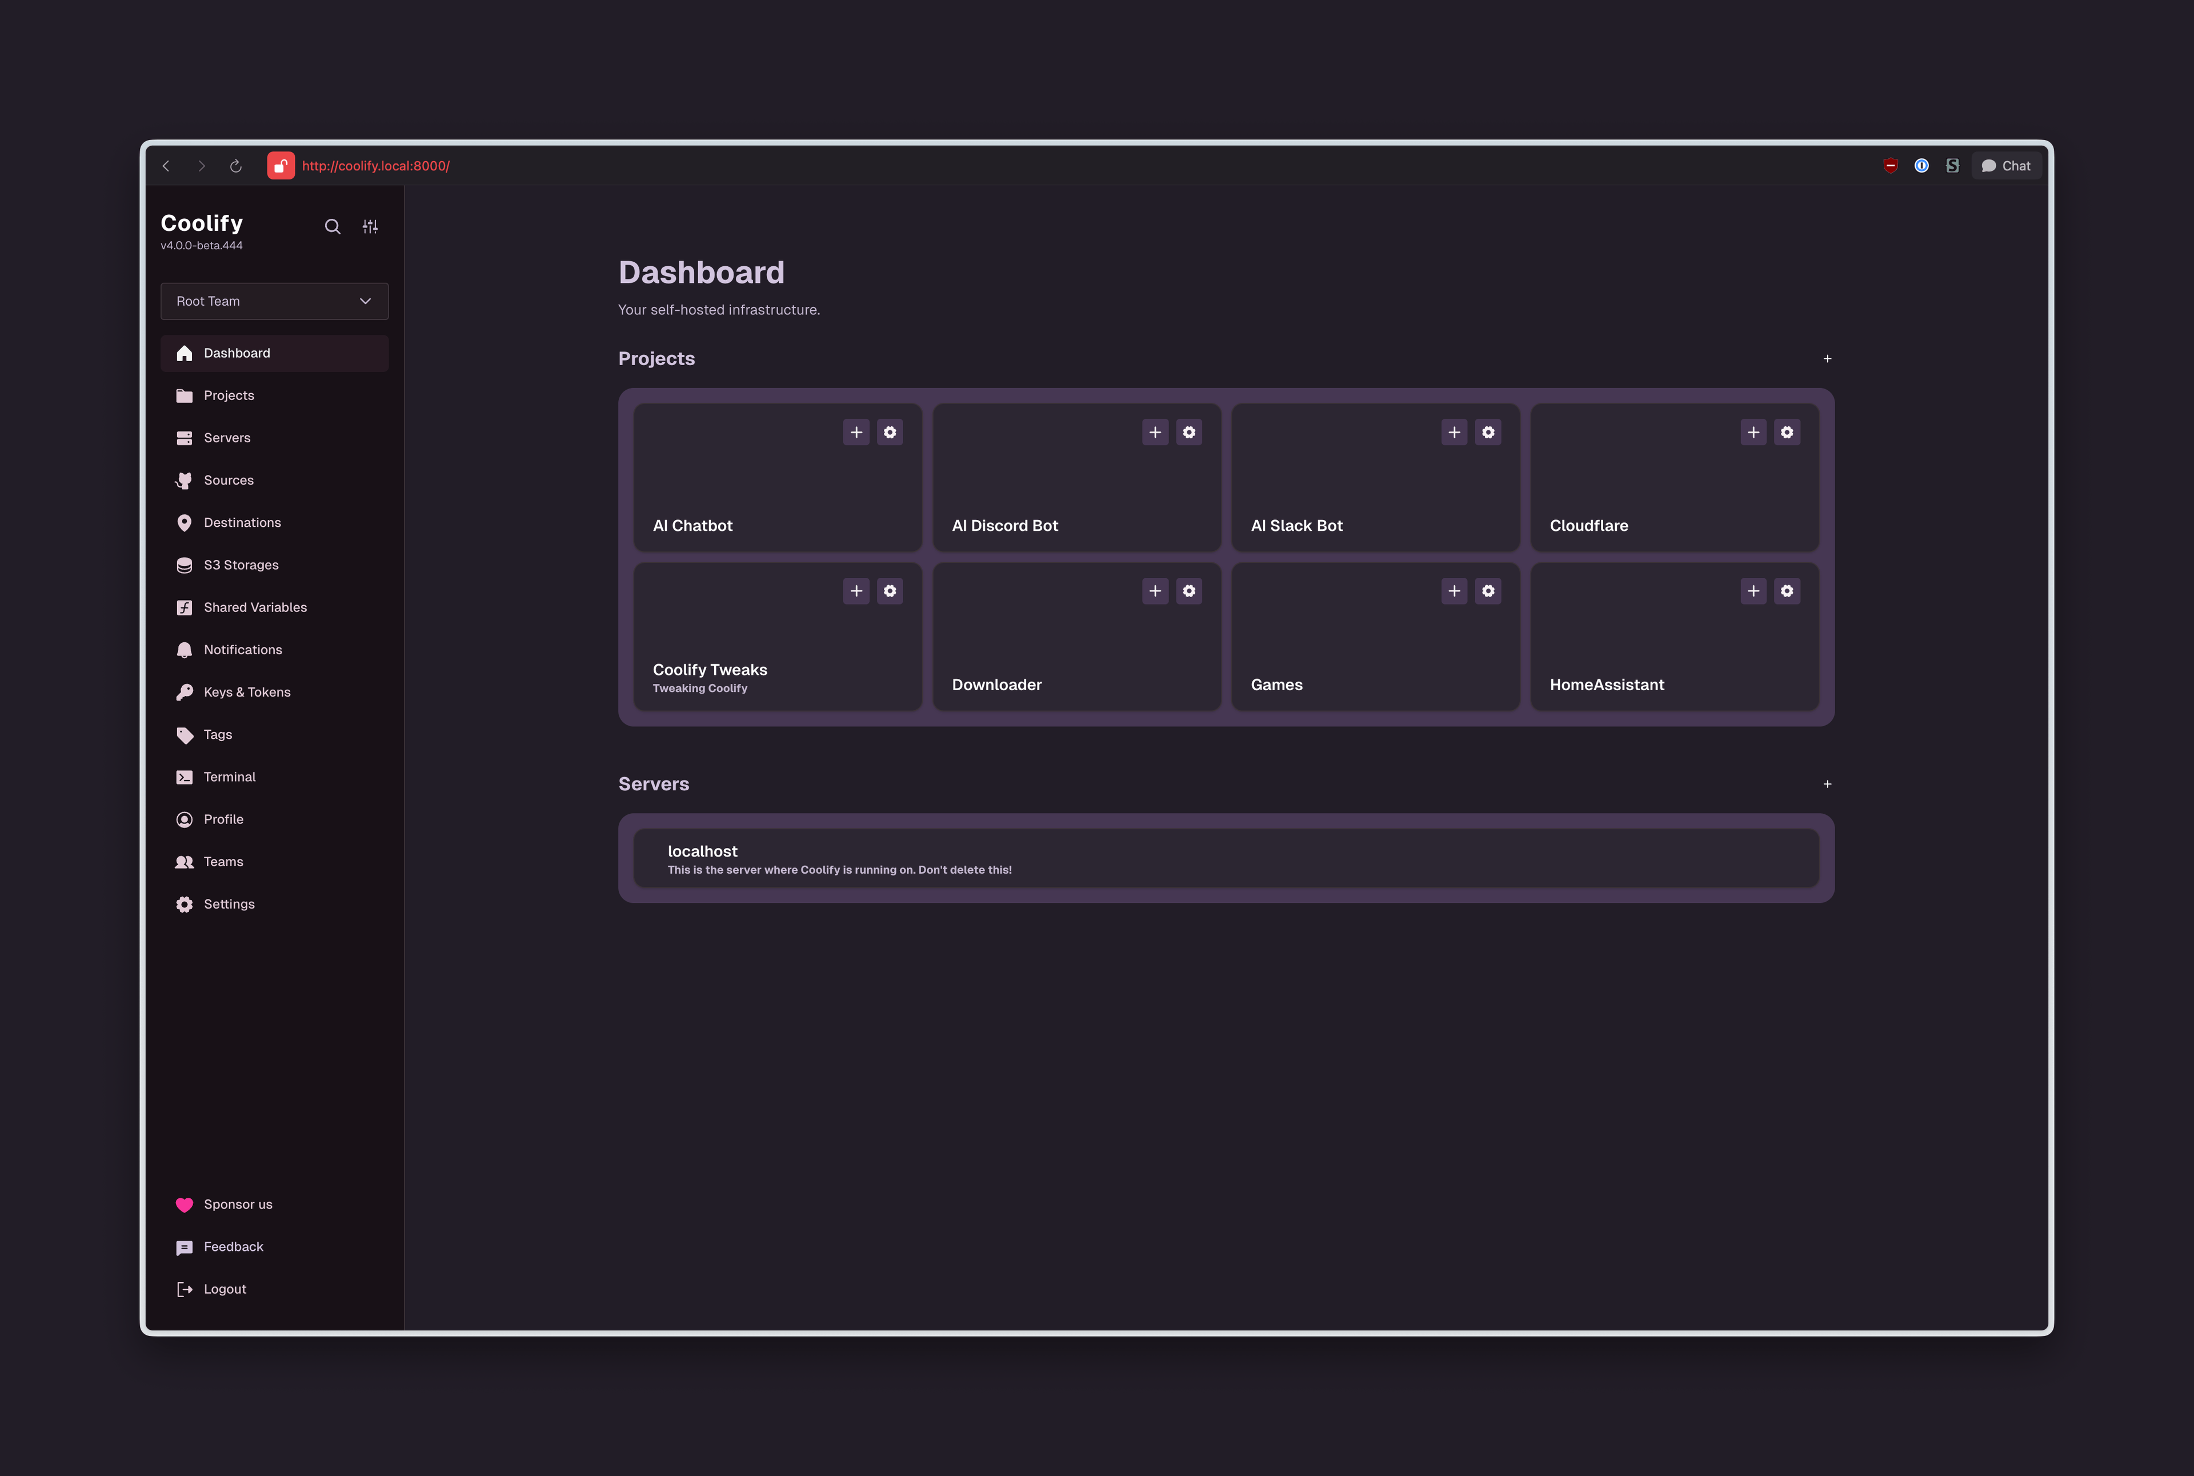
Task: Click the plus to add a new project
Action: (1827, 359)
